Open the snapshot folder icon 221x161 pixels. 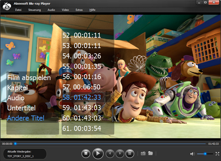pyautogui.click(x=151, y=153)
